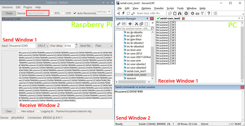245x126 pixels.
Task: Open CuteCom Sessions menu
Action: click(x=7, y=7)
